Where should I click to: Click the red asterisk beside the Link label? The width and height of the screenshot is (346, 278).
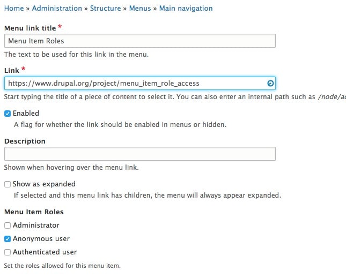click(x=24, y=70)
